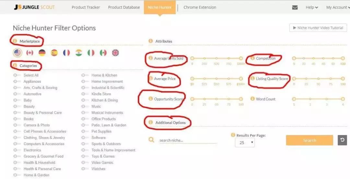Toggle the Watches category switch
Image resolution: width=350 pixels, height=179 pixels.
pos(85,169)
